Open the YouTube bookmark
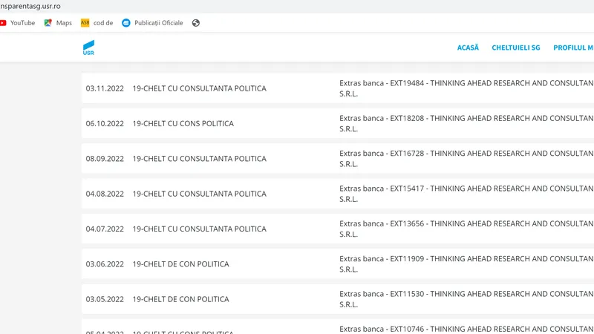Viewport: 594px width, 334px height. coord(17,23)
